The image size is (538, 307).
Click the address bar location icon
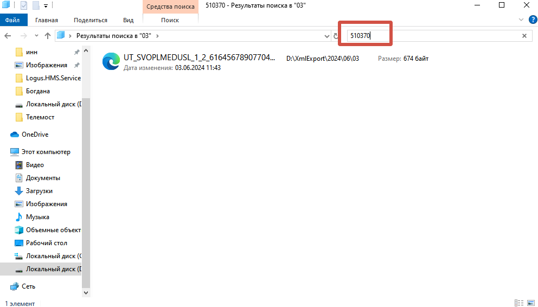(61, 35)
